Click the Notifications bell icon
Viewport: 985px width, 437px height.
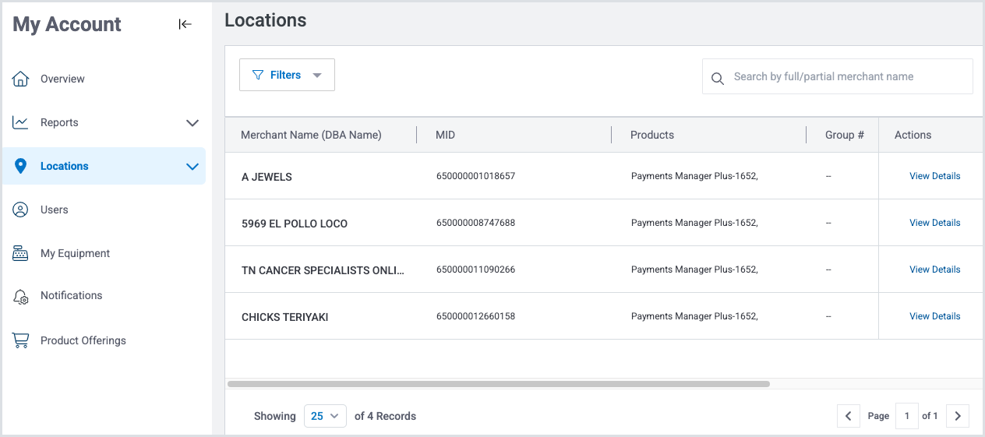click(x=21, y=296)
